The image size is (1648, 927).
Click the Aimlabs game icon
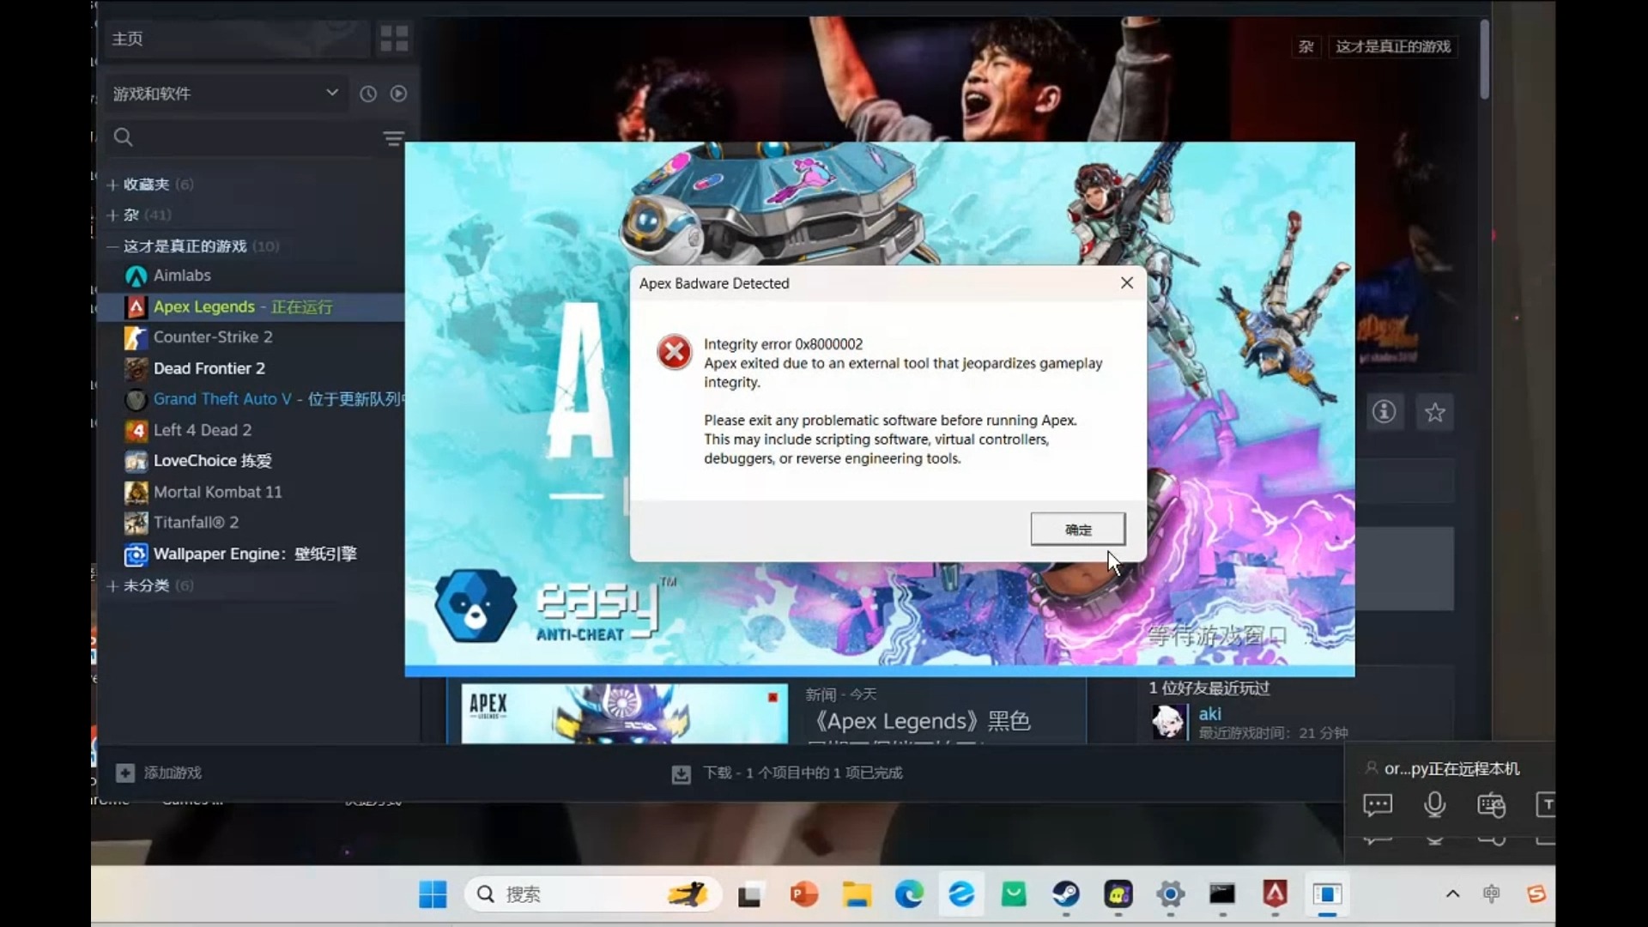[136, 276]
